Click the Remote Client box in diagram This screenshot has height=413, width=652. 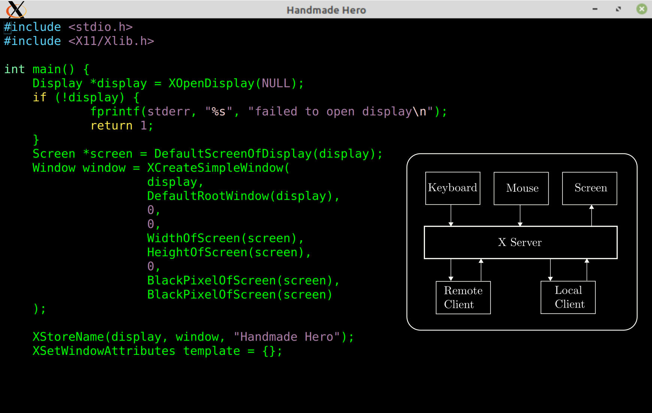coord(463,297)
